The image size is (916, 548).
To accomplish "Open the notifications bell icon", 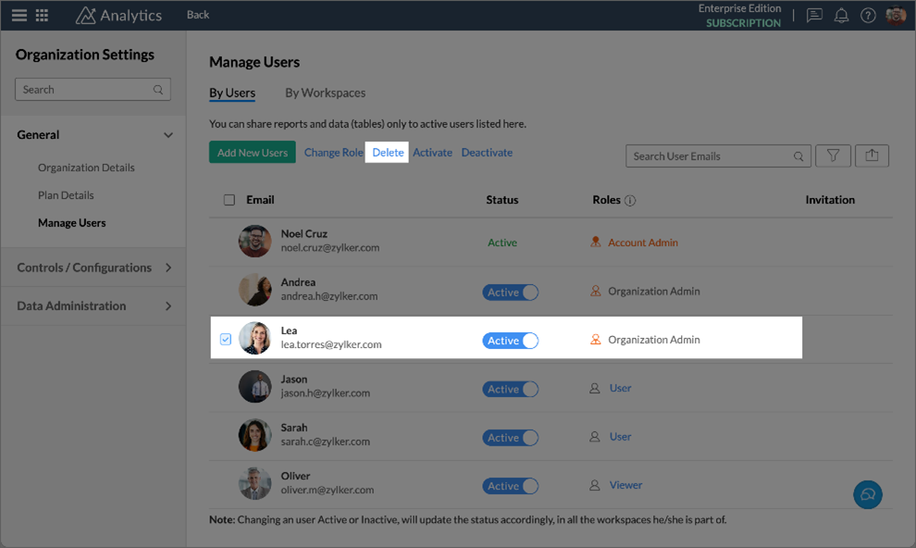I will [x=841, y=16].
